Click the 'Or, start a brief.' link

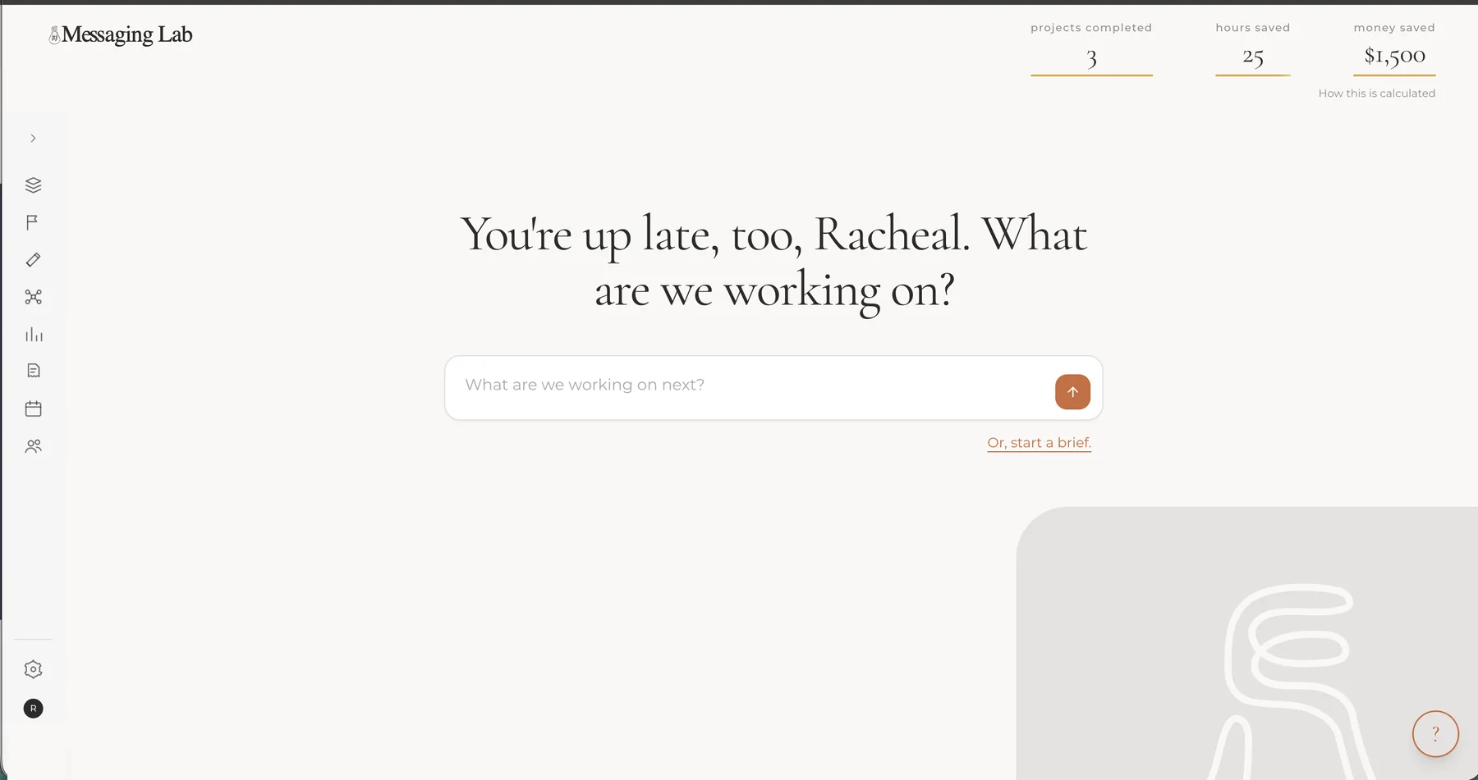(1039, 443)
